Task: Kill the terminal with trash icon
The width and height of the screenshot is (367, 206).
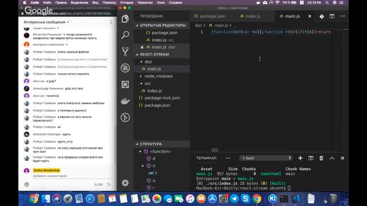Action: point(321,158)
